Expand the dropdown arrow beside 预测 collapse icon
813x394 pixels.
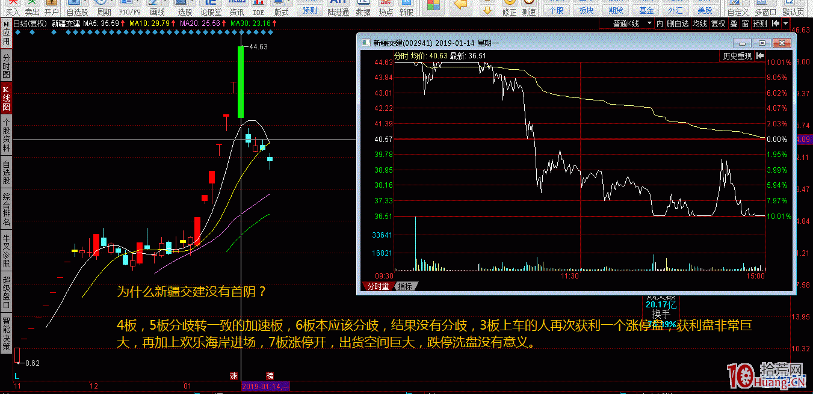click(786, 23)
